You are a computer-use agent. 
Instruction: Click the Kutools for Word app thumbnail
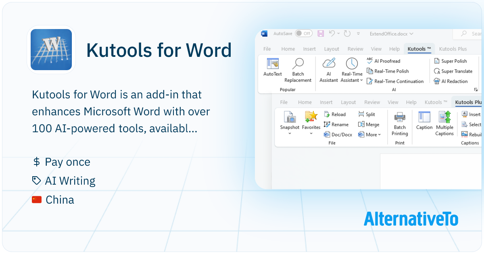tap(51, 50)
